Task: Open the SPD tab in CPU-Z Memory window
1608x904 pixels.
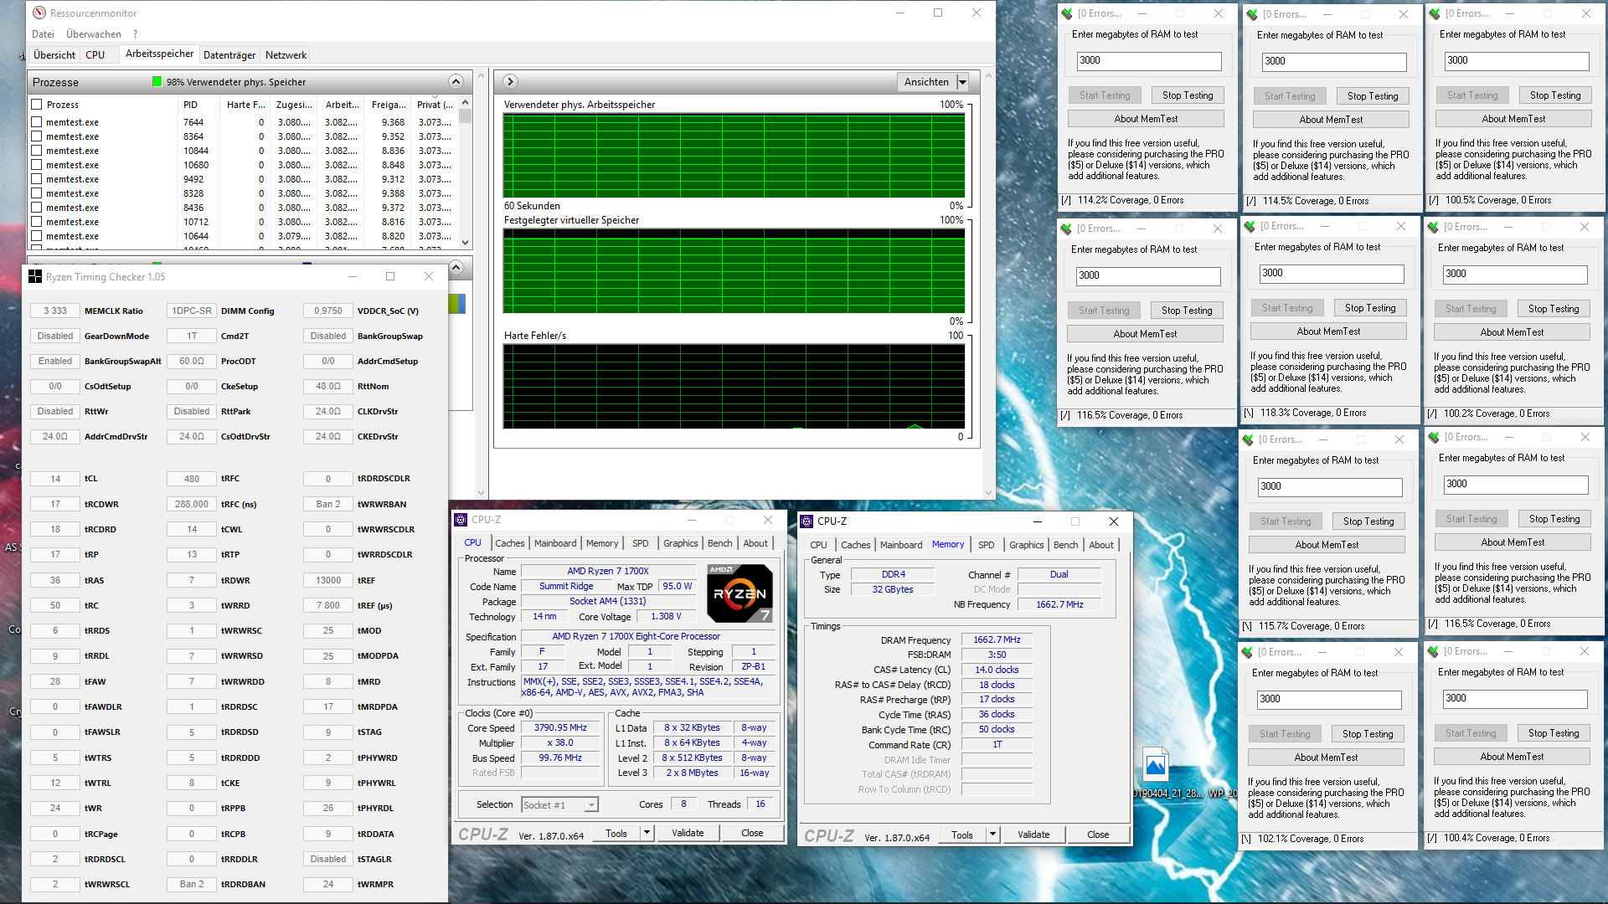Action: coord(986,545)
